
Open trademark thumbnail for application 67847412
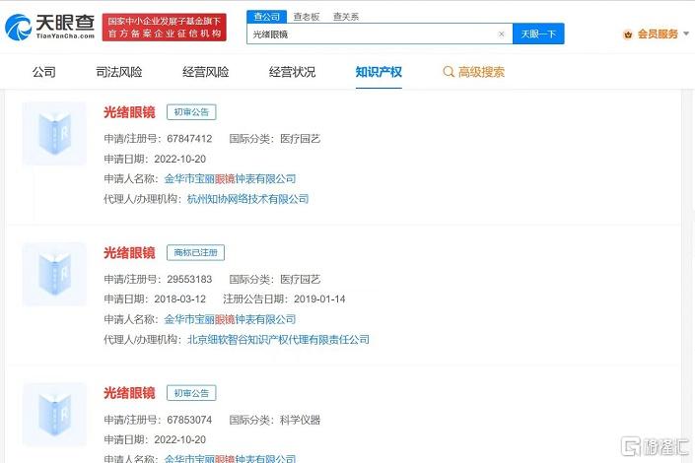pyautogui.click(x=54, y=133)
